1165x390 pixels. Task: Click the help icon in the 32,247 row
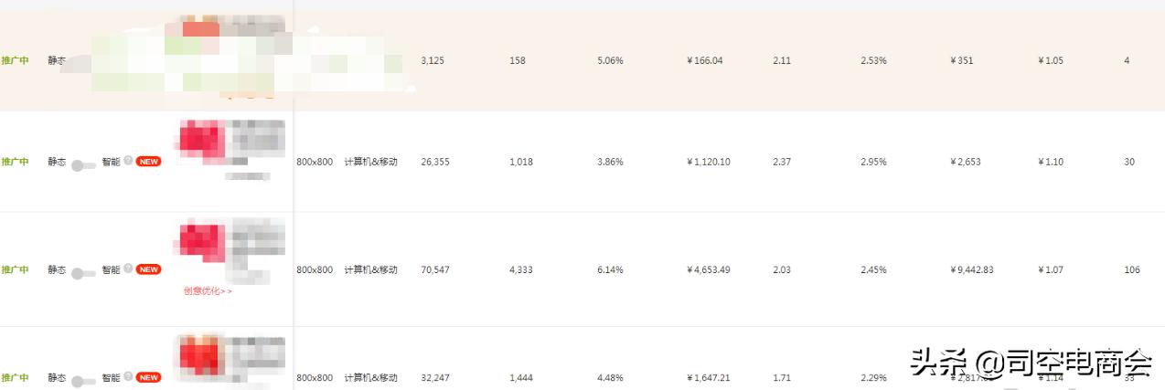[128, 376]
